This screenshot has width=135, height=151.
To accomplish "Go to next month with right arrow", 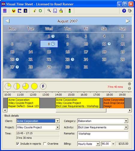I will click(x=128, y=21).
